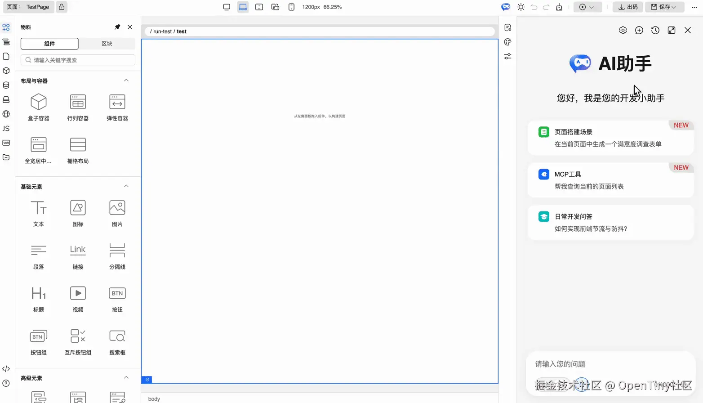The image size is (703, 403).
Task: Undo the last action
Action: pyautogui.click(x=534, y=7)
